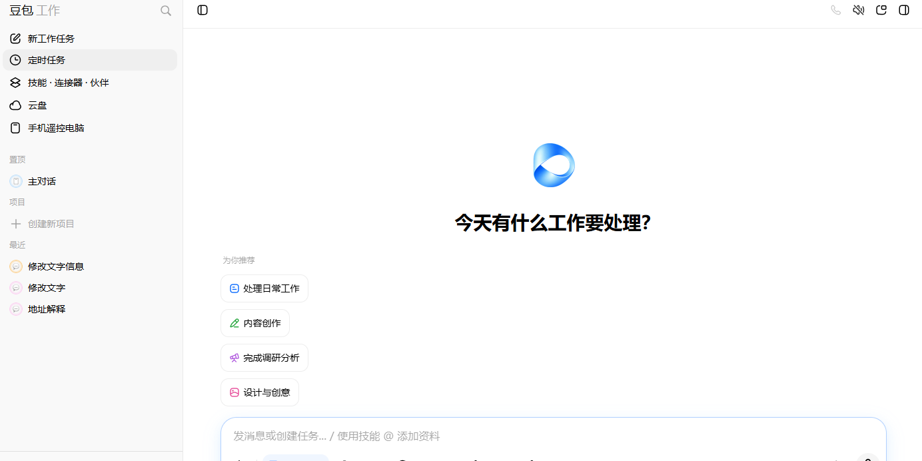The width and height of the screenshot is (922, 461).
Task: Click the 项目 section label
Action: tap(17, 203)
